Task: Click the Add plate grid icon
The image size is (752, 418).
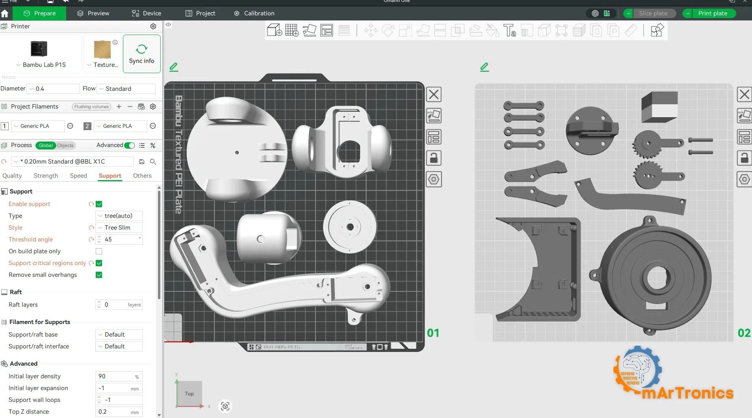Action: [x=292, y=30]
